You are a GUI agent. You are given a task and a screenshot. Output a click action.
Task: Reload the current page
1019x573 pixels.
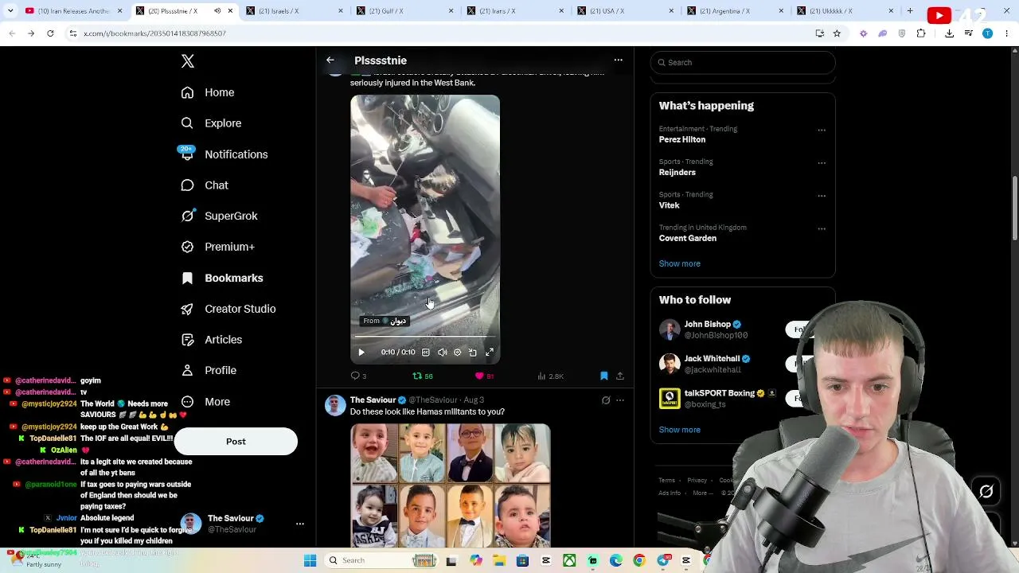(50, 33)
